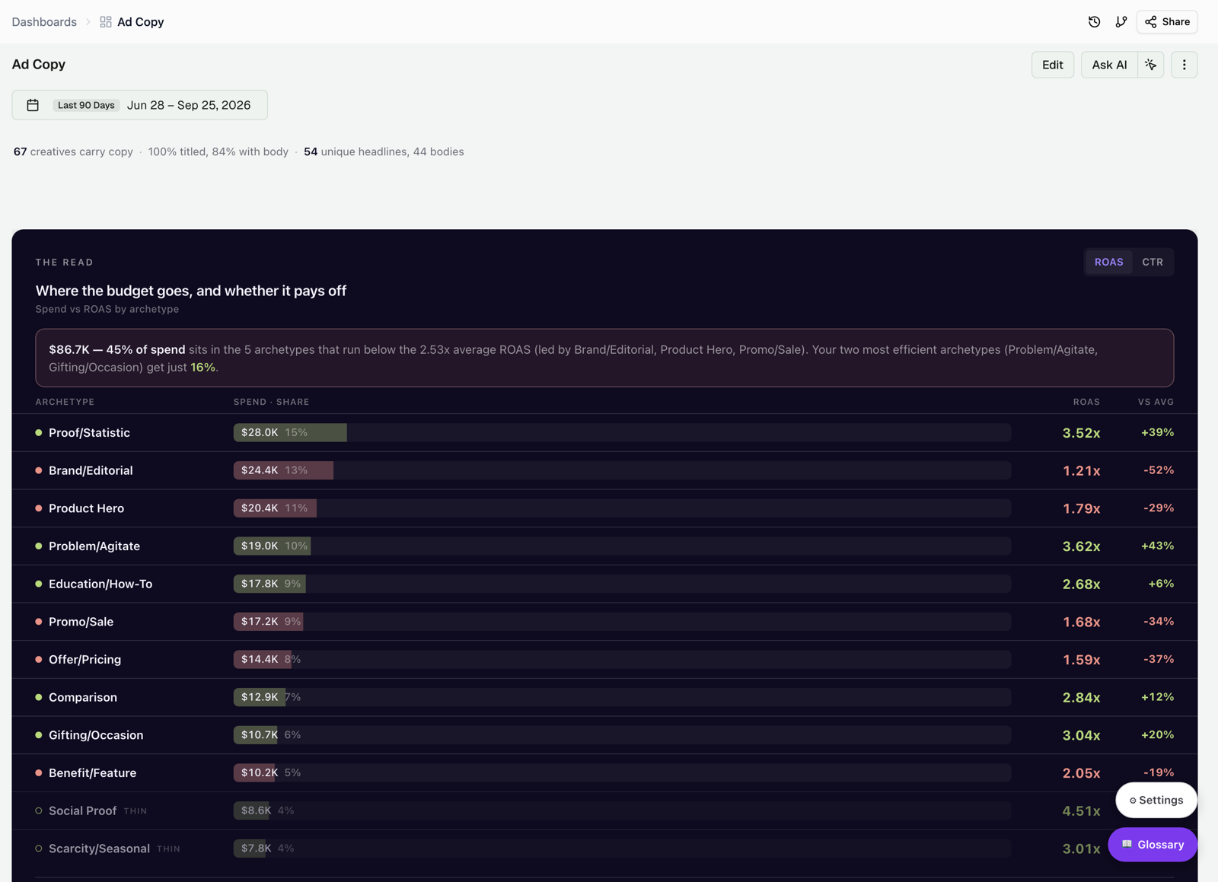Click the red dot beside Offer/Pricing
Image resolution: width=1218 pixels, height=882 pixels.
coord(39,660)
